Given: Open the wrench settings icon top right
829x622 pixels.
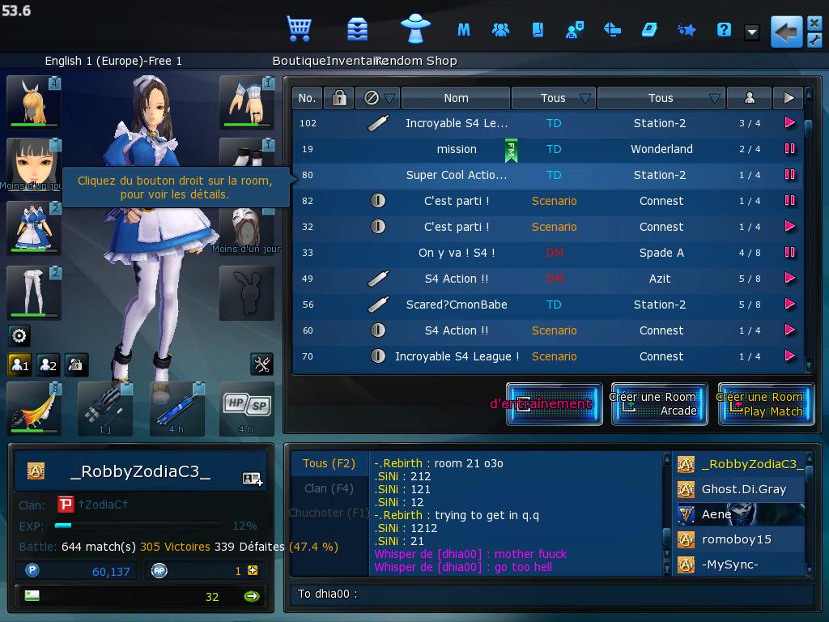Looking at the screenshot, I should pos(814,40).
